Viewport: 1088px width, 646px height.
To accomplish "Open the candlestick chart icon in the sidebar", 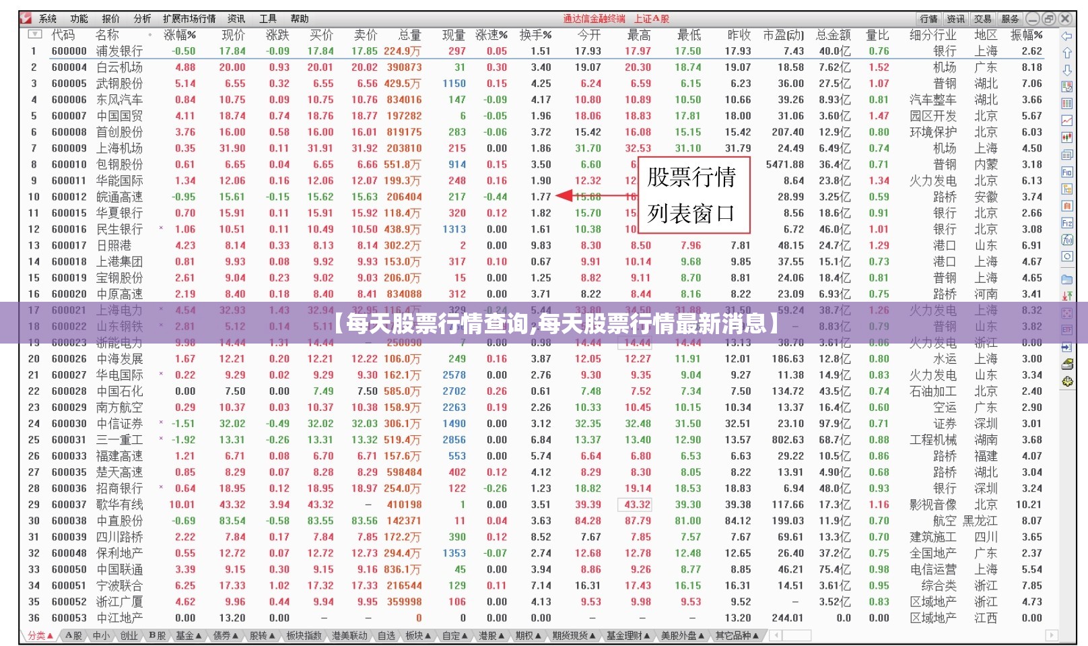I will [x=1067, y=137].
